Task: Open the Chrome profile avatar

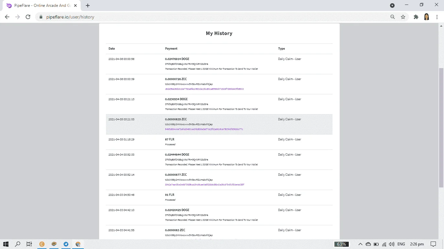Action: (x=427, y=17)
